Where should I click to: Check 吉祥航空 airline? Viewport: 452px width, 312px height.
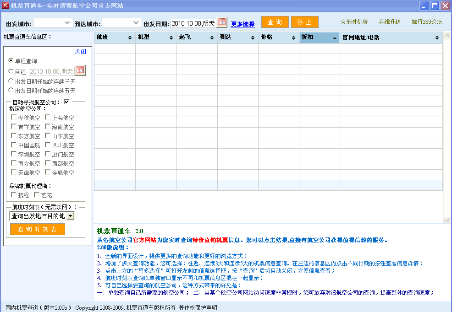(14, 126)
